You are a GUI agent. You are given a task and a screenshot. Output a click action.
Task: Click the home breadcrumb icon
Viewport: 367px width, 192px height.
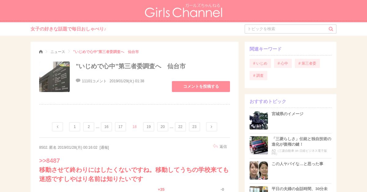[41, 52]
